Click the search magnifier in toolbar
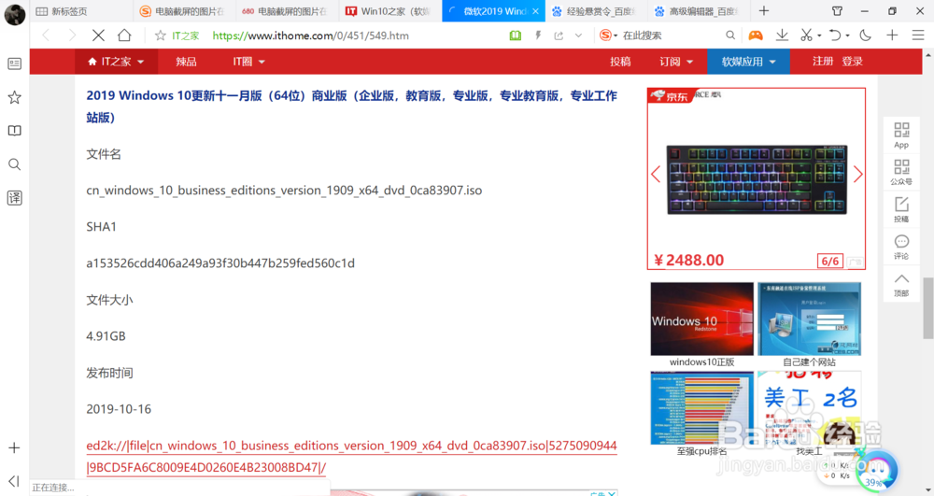 (x=730, y=35)
